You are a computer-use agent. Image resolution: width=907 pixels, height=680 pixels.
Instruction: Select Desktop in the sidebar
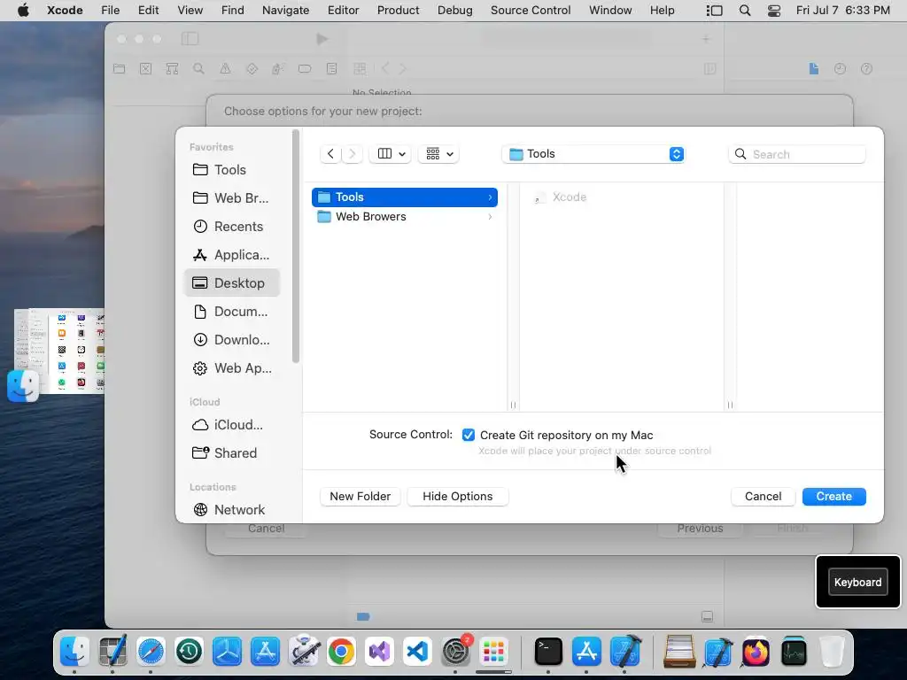[231, 282]
